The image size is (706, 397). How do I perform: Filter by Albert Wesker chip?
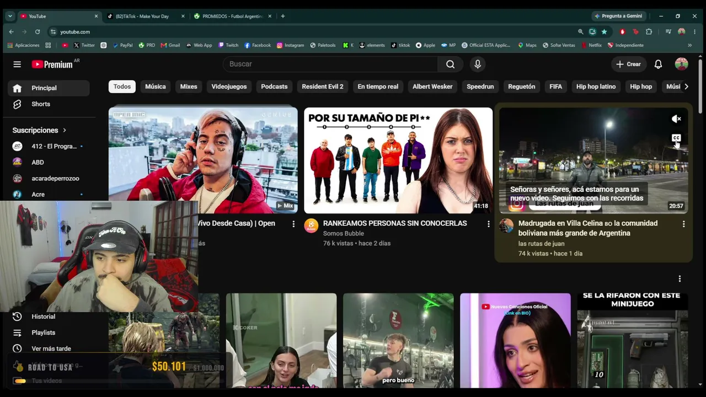click(432, 87)
